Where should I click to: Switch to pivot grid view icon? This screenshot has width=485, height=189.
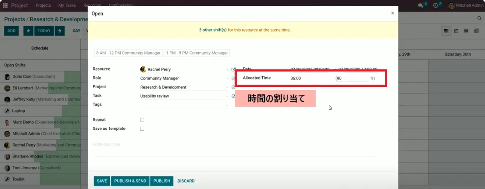click(476, 31)
